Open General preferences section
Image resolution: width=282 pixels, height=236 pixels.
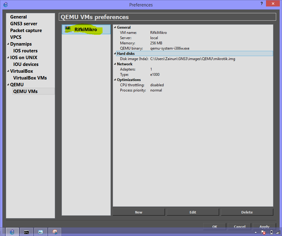click(x=18, y=17)
